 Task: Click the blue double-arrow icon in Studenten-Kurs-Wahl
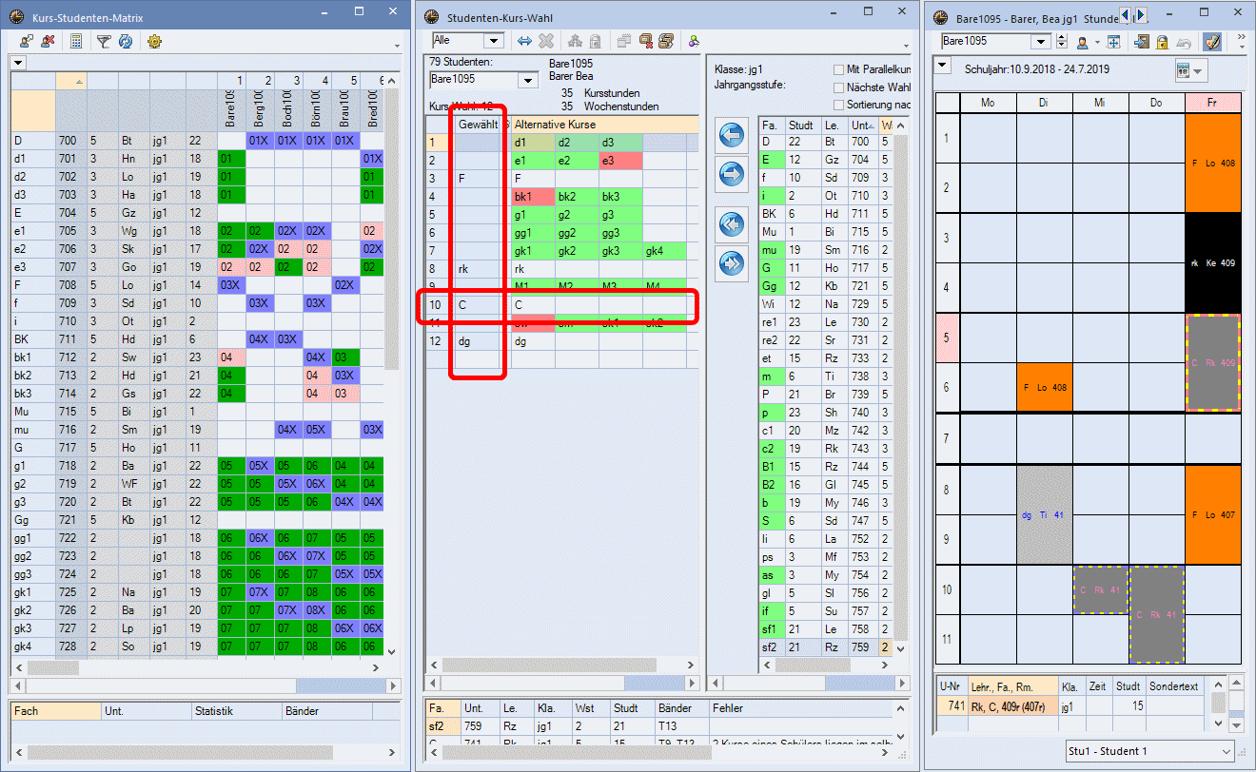(524, 41)
